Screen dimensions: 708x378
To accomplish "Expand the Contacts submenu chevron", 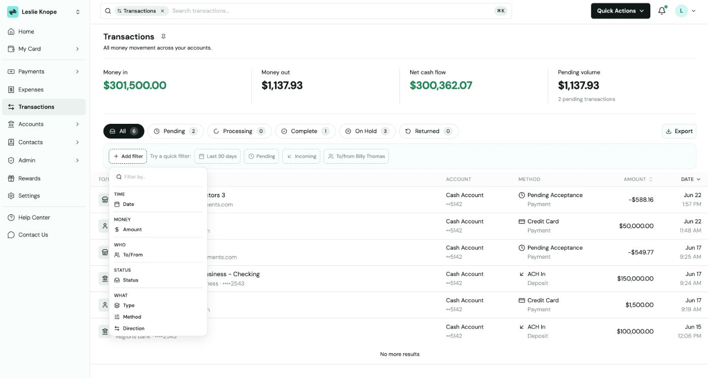I will click(77, 142).
